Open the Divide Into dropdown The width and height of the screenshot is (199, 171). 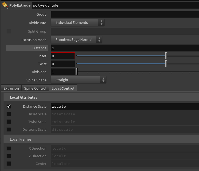(x=78, y=22)
